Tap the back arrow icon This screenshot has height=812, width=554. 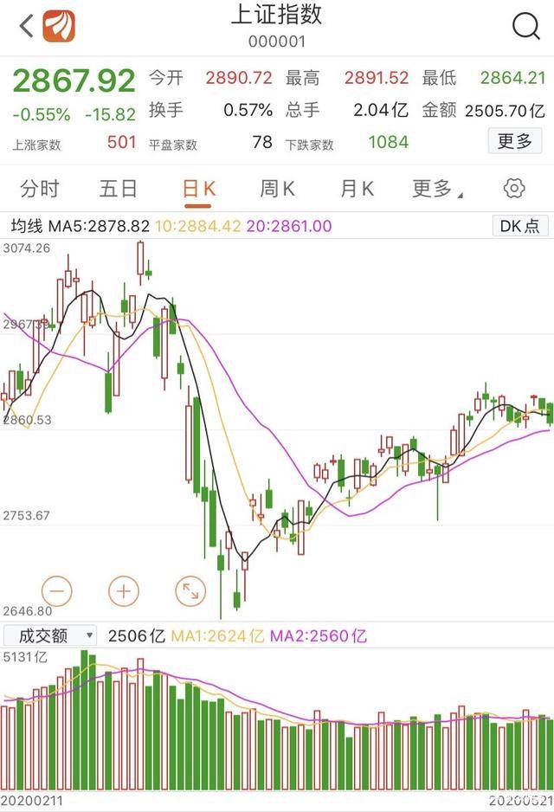coord(27,25)
